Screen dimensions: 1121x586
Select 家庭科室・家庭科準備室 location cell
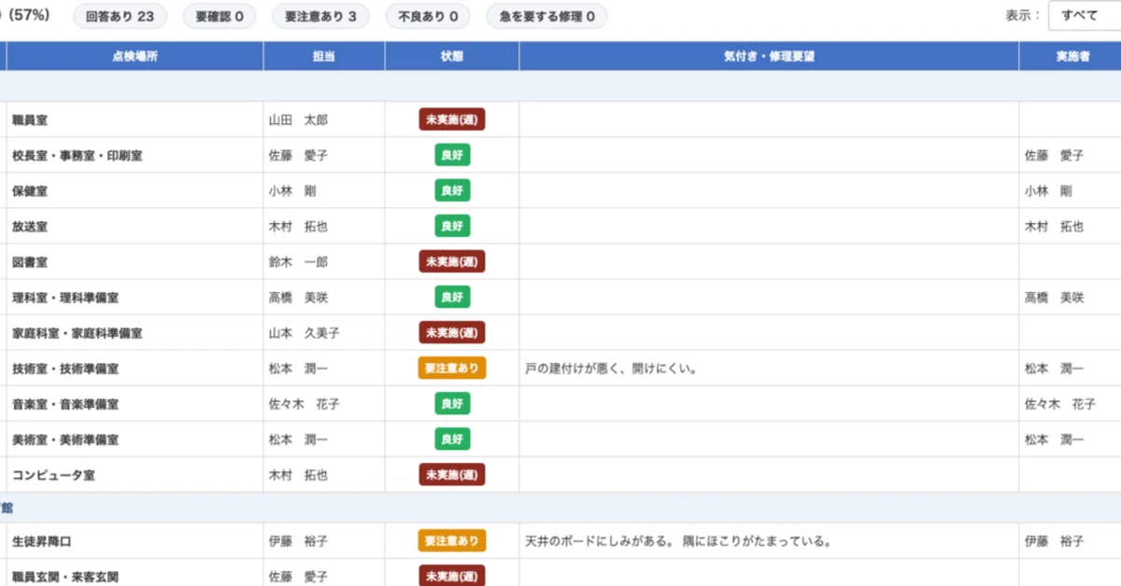[x=135, y=332]
